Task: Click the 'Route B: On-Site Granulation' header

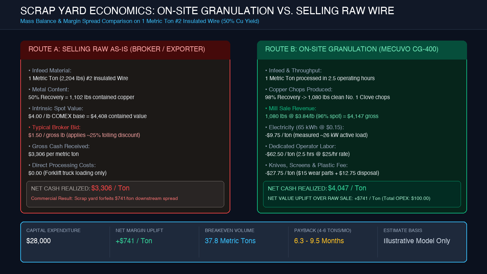Action: point(352,49)
